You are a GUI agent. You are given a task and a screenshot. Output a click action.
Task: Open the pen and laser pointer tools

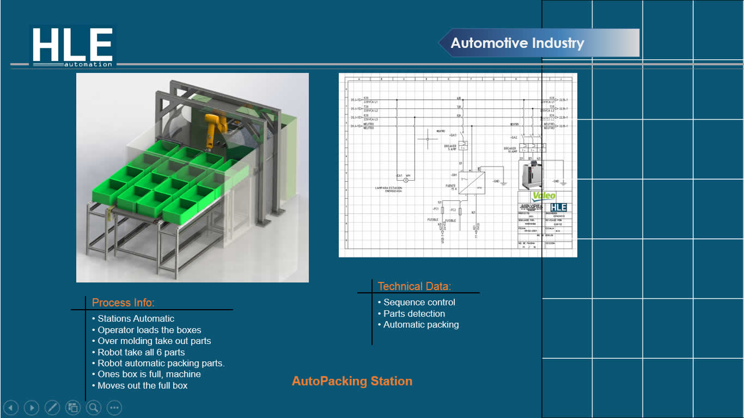52,407
